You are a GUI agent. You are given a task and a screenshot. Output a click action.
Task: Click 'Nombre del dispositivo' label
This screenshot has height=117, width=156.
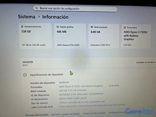pyautogui.click(x=43, y=83)
